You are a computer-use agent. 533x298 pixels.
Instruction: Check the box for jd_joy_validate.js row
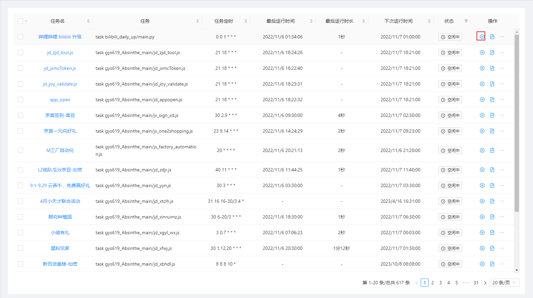click(x=20, y=84)
